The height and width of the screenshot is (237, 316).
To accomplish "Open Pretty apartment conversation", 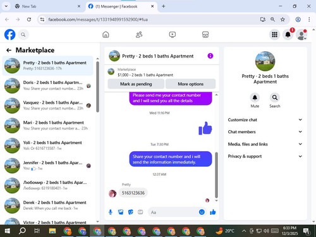I will coord(47,66).
